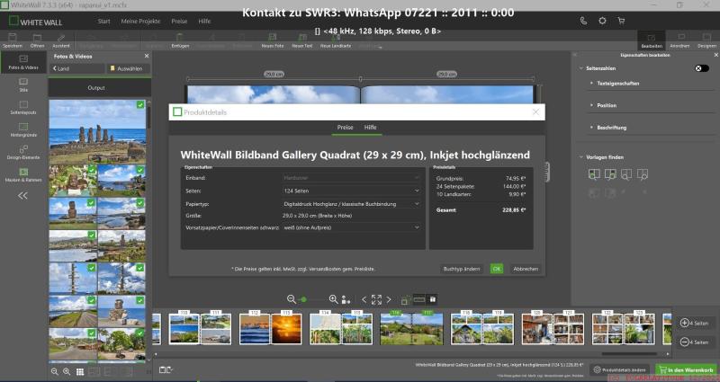The width and height of the screenshot is (720, 382).
Task: Switch to the Hilfe tab in Produktdetails
Action: (x=370, y=128)
